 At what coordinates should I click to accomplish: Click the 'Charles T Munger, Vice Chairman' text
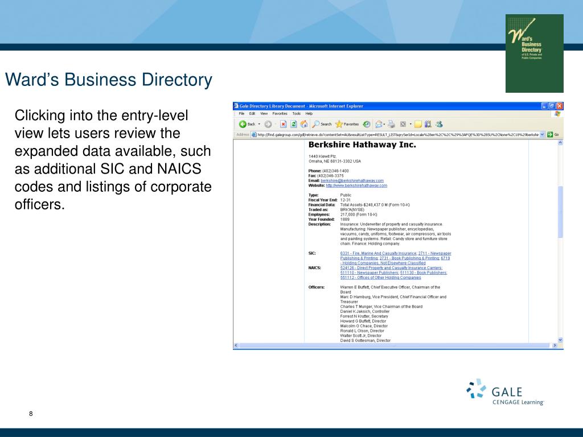coord(370,307)
